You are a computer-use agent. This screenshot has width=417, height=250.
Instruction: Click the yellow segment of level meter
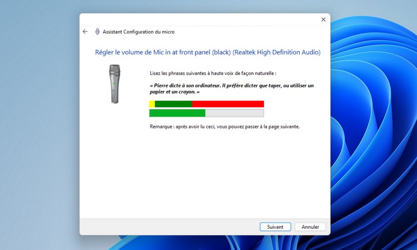click(x=152, y=104)
